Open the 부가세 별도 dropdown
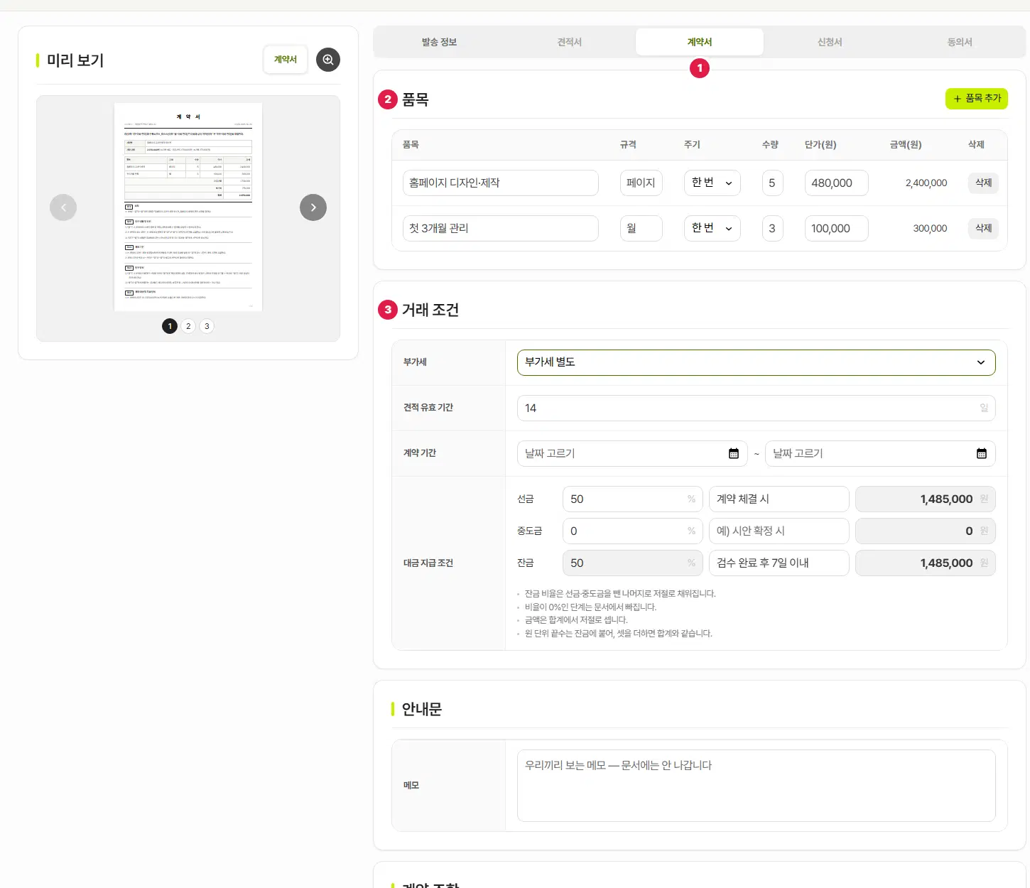1030x888 pixels. 756,362
